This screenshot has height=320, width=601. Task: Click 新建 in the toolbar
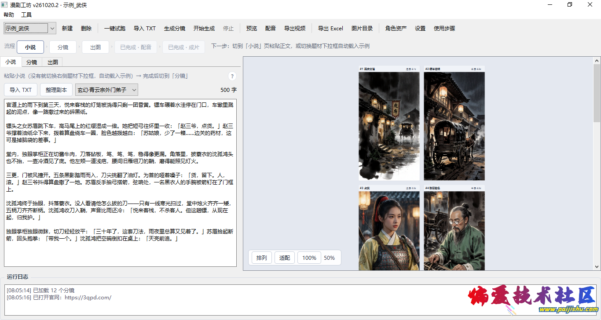(67, 29)
